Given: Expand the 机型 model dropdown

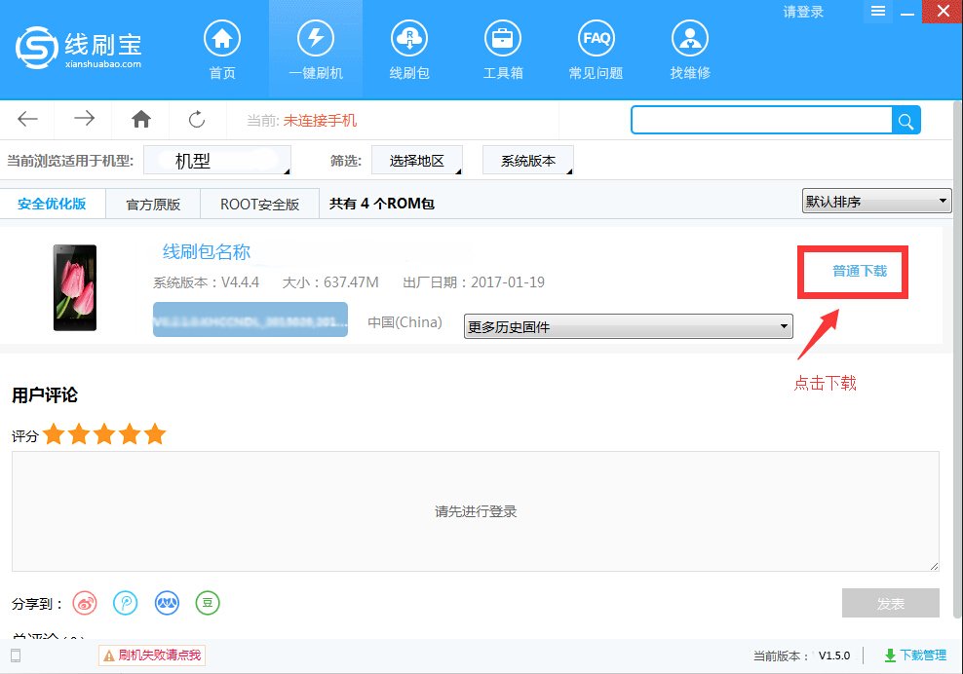Looking at the screenshot, I should pyautogui.click(x=216, y=160).
